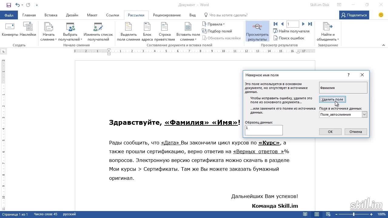The width and height of the screenshot is (388, 218).
Task: Open Выбрать получателей dropdown
Action: click(70, 31)
